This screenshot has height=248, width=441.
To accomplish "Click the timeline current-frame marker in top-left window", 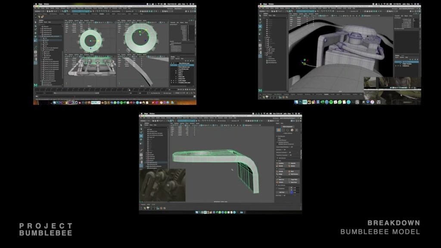I will tap(129, 90).
